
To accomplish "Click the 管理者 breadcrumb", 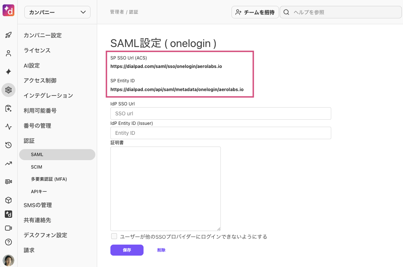I will [117, 12].
